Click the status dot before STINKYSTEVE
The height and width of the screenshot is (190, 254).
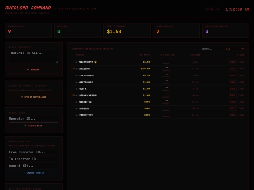[x=76, y=115]
